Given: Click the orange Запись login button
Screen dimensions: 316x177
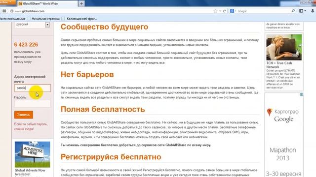Looking at the screenshot, I should (x=24, y=115).
